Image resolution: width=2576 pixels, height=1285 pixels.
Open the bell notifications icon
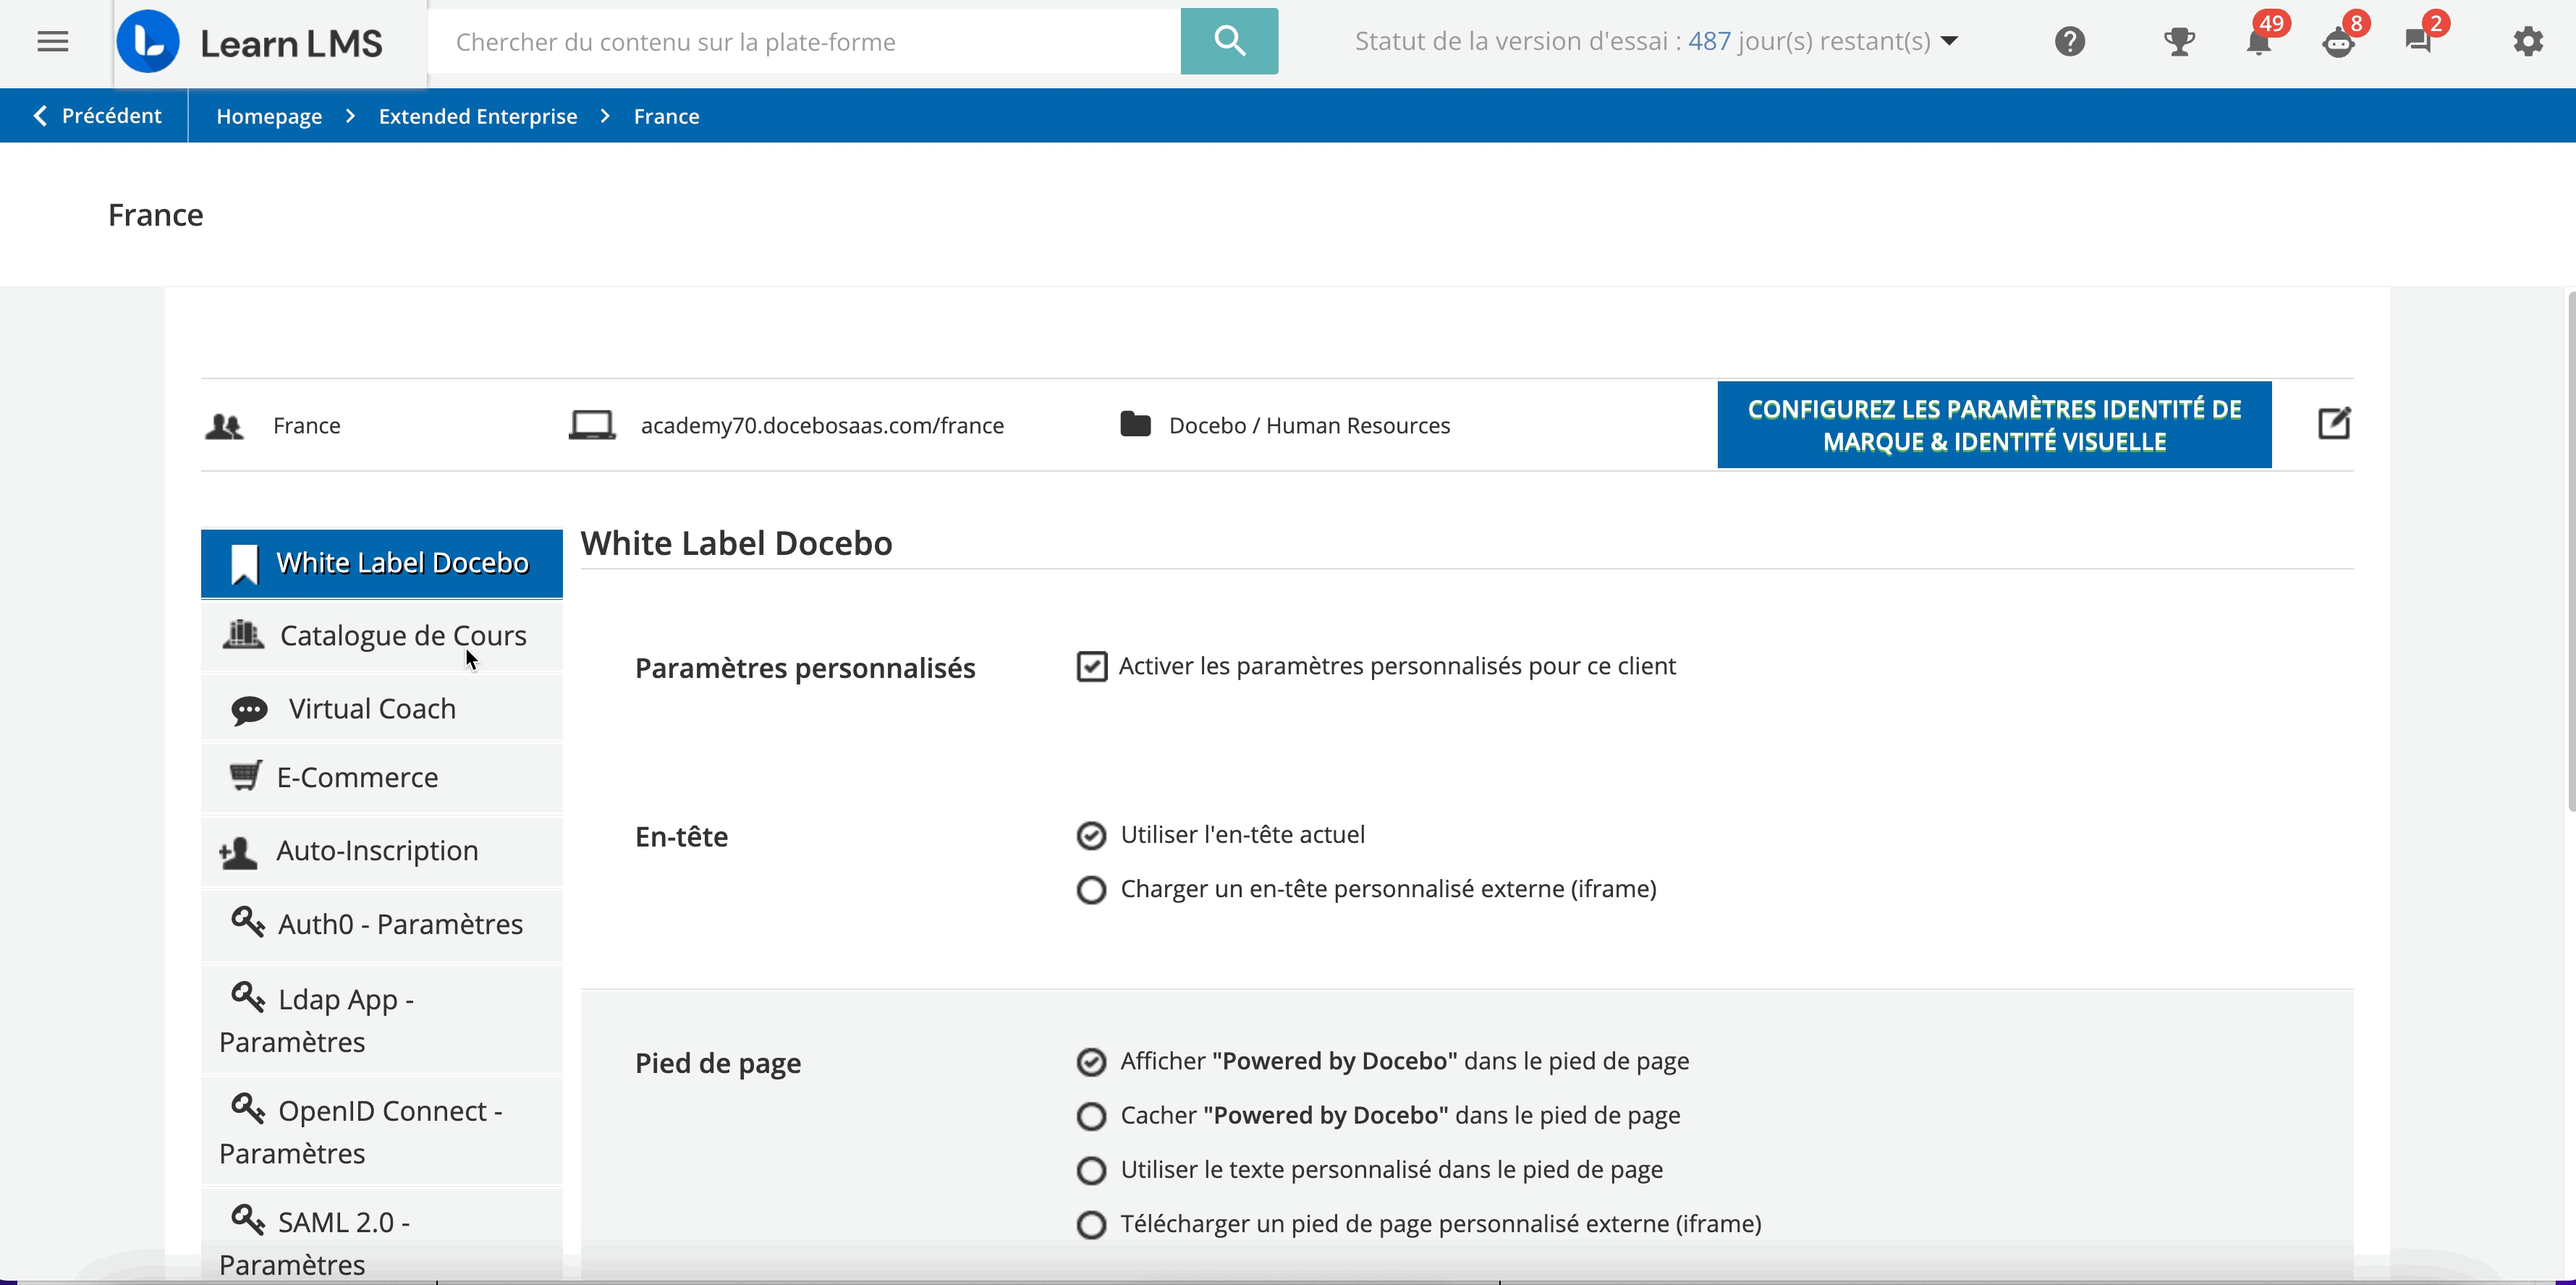point(2258,42)
